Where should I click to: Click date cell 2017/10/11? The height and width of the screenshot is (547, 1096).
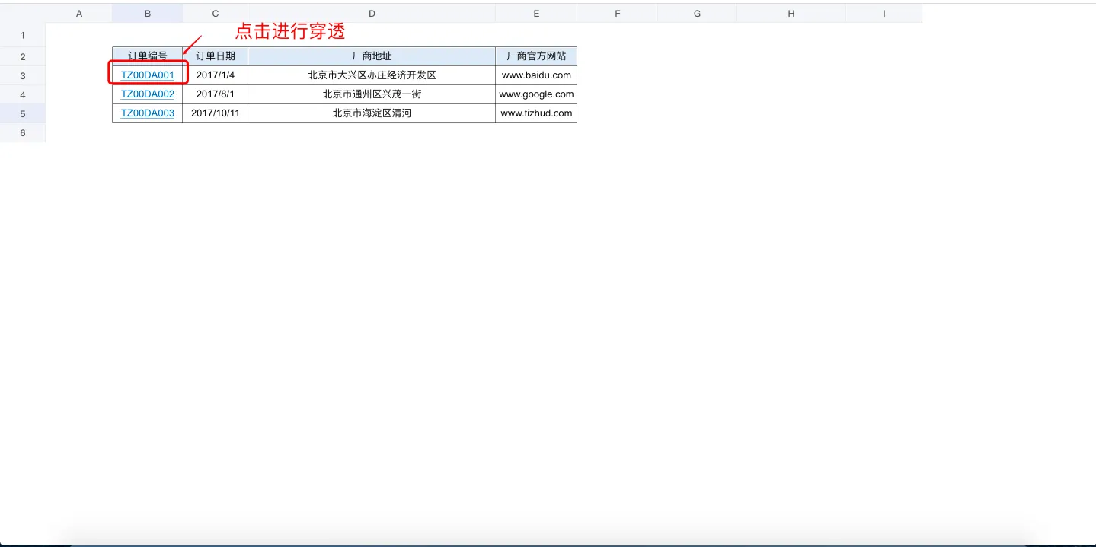(x=216, y=113)
